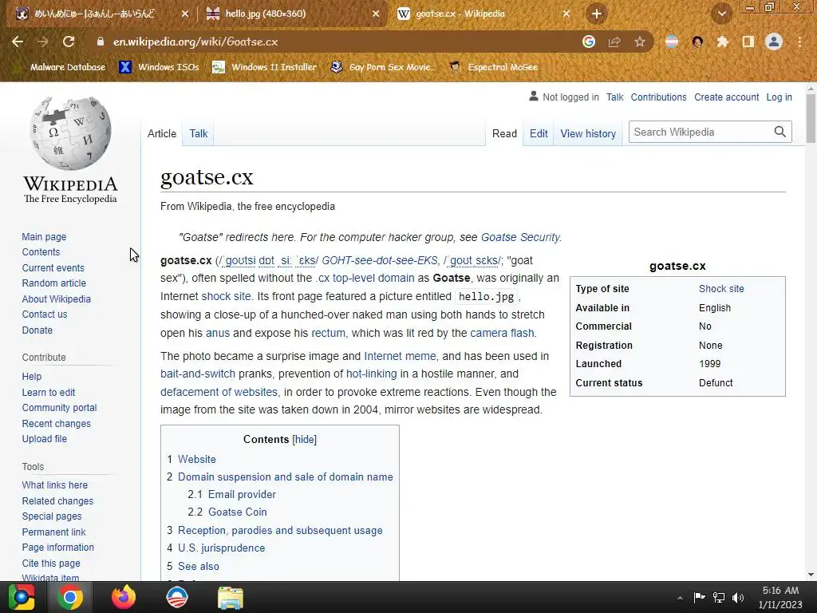Close the hello.jpg tab
This screenshot has height=613, width=817.
pos(376,14)
